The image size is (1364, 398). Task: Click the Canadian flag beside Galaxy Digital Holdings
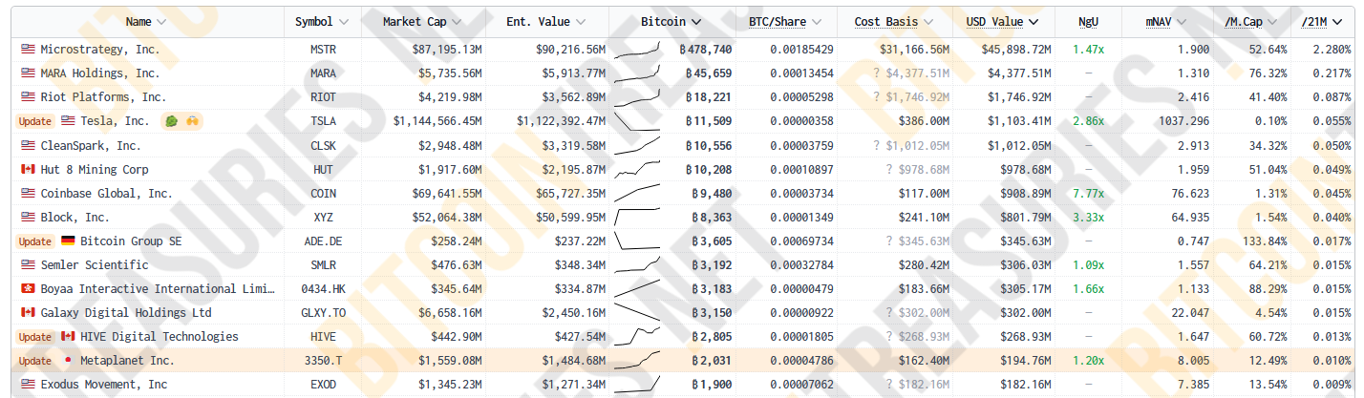coord(28,312)
